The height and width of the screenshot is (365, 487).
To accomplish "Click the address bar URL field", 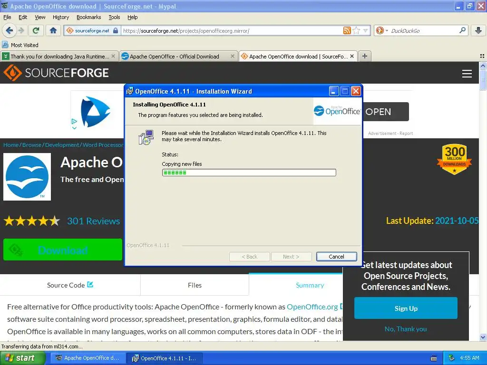I will (x=232, y=31).
